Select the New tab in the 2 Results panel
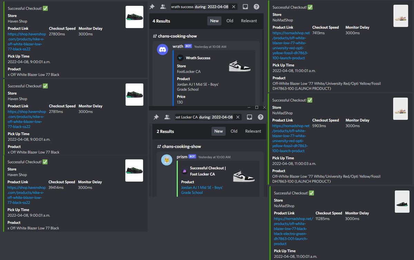Viewport: 414px width, 260px height. (x=218, y=131)
